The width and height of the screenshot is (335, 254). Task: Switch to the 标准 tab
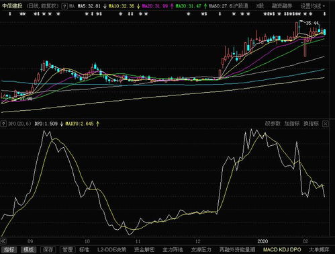84,249
